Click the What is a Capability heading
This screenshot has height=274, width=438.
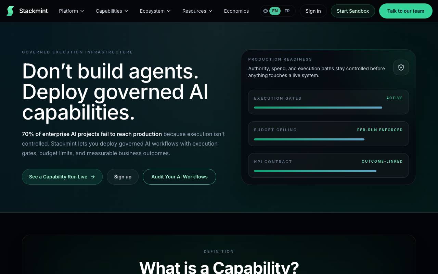219,267
